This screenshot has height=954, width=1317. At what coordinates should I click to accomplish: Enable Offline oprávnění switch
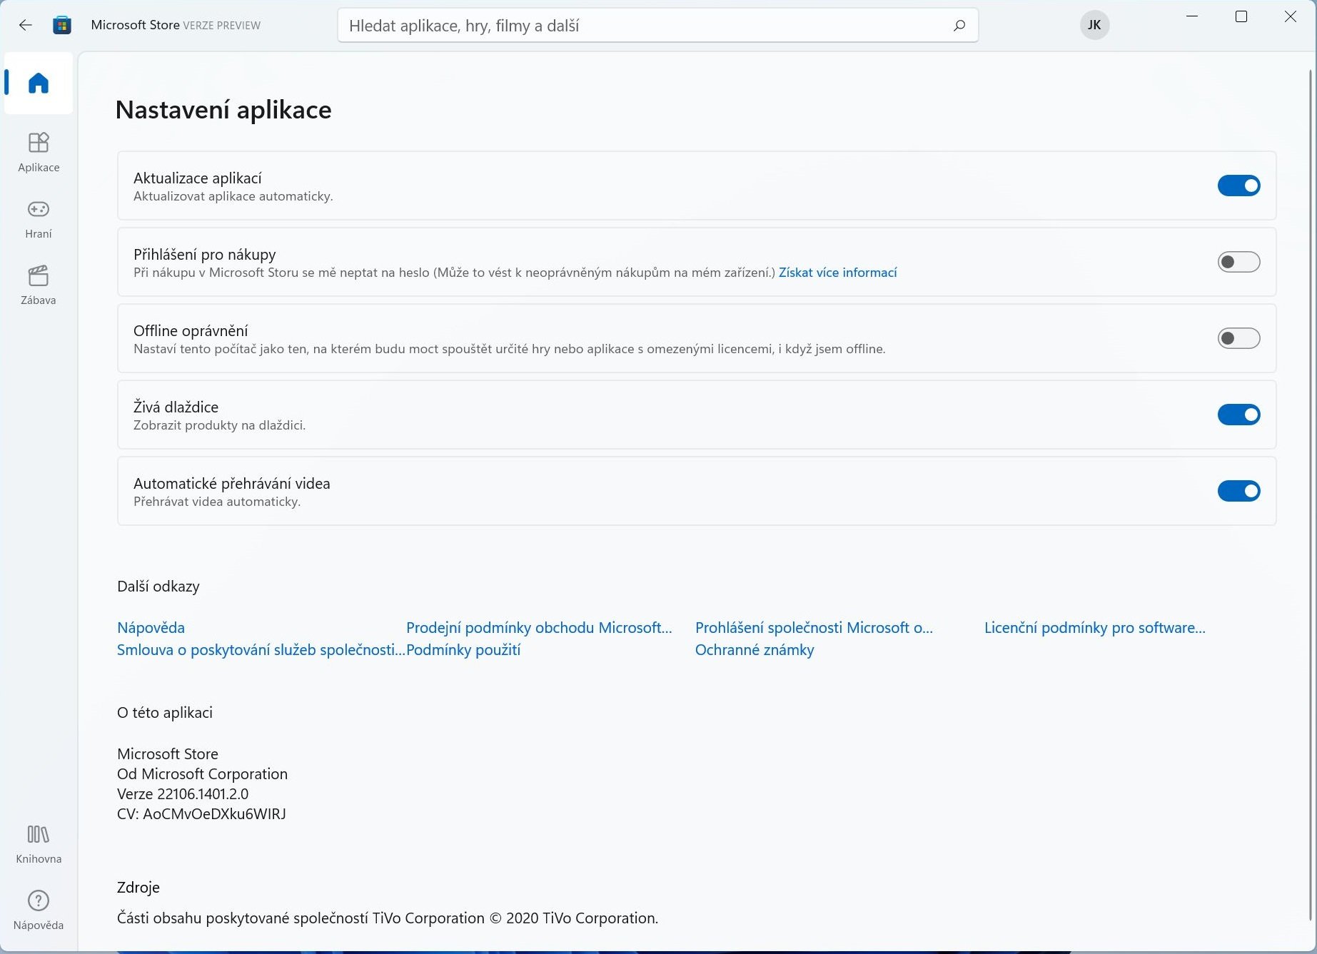[1238, 338]
